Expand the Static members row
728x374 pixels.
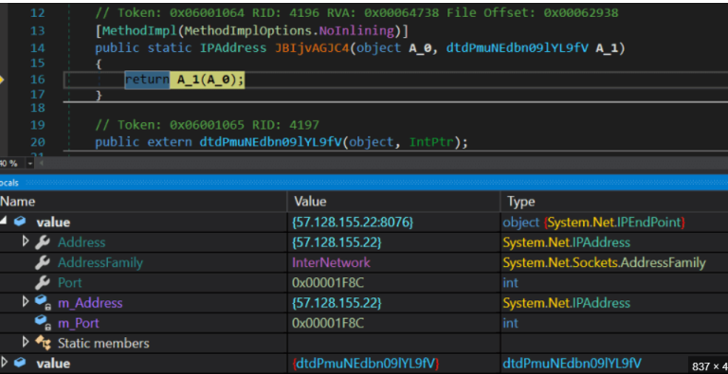pos(26,343)
